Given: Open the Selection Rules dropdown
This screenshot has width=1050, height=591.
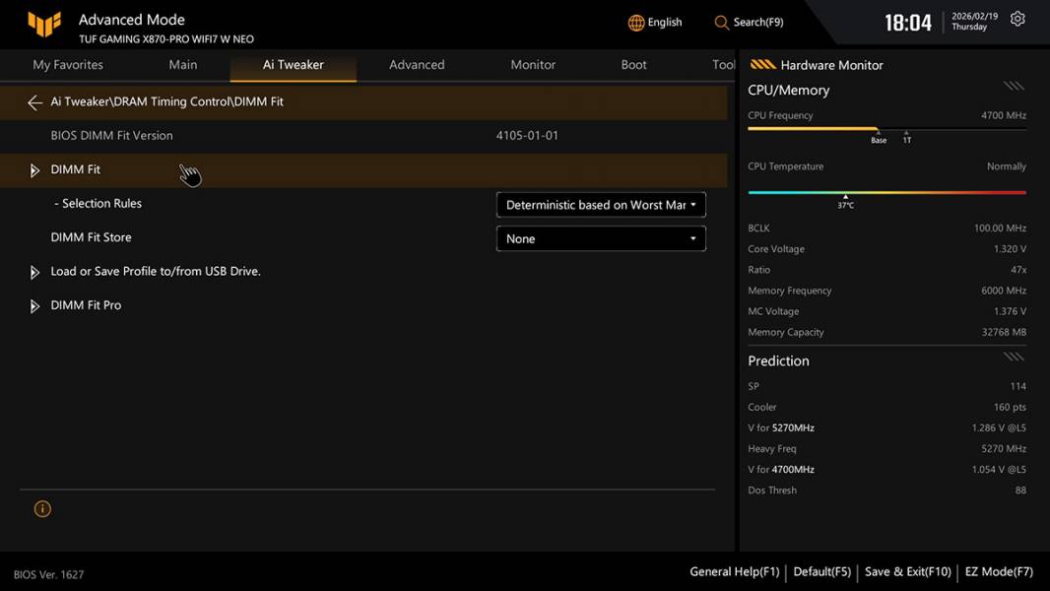Looking at the screenshot, I should click(601, 205).
